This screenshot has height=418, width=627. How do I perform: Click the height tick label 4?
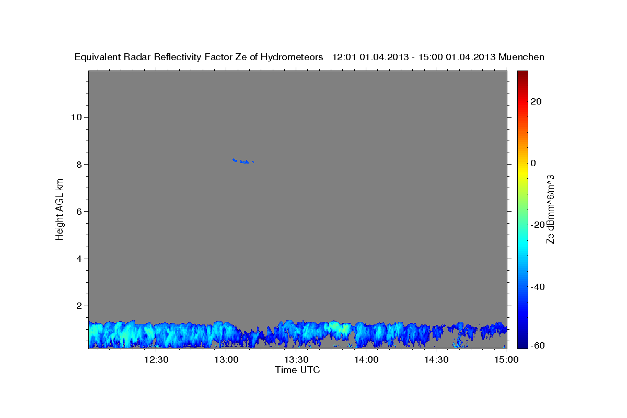click(78, 259)
